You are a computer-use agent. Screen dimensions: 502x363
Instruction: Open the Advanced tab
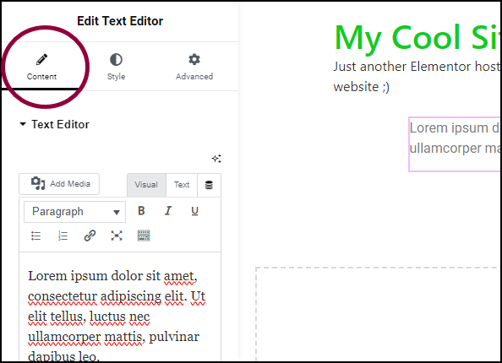(x=194, y=67)
